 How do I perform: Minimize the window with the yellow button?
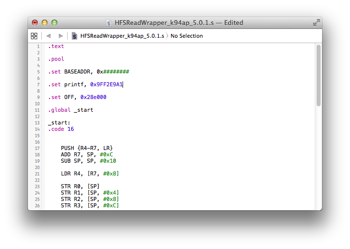coord(45,23)
